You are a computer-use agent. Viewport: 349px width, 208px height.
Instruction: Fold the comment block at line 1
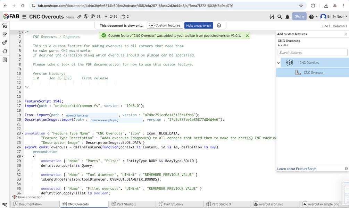click(x=22, y=32)
